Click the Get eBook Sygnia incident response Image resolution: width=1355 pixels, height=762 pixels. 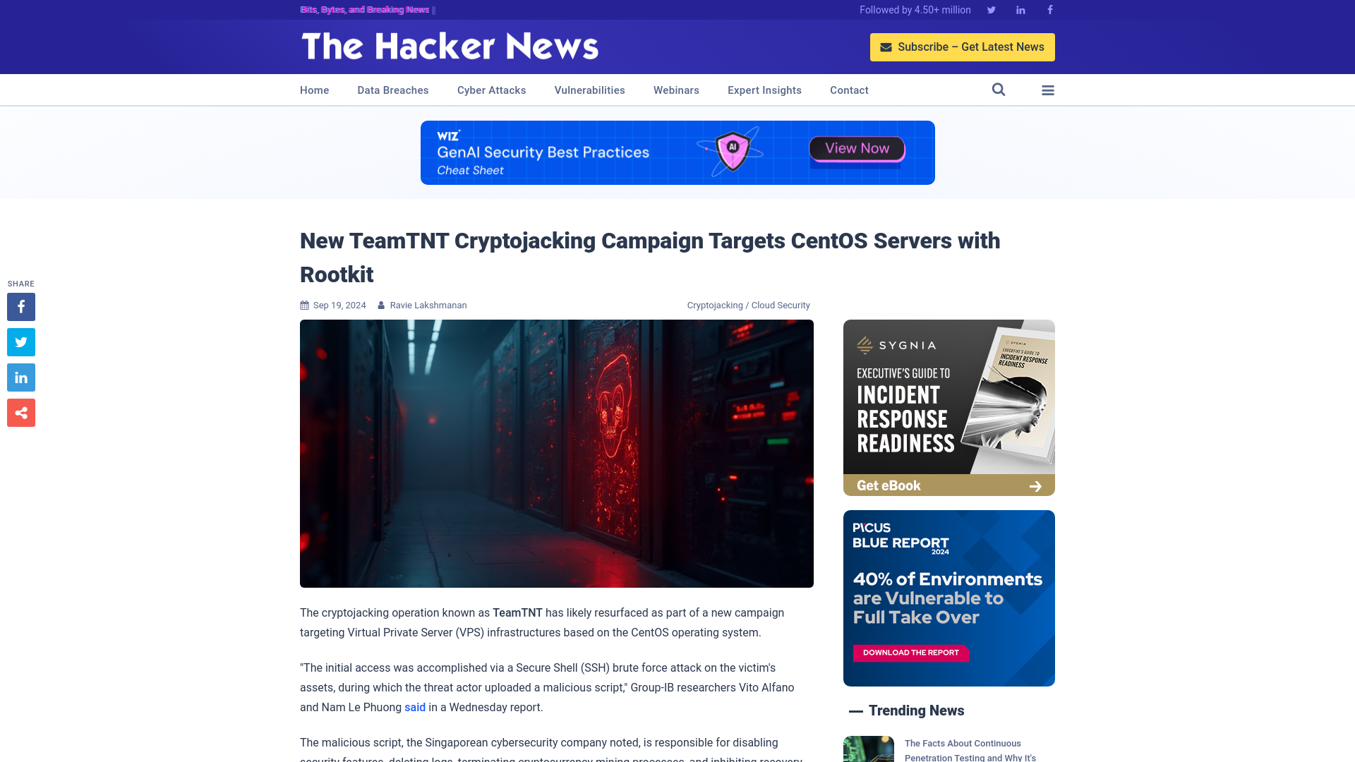tap(948, 485)
